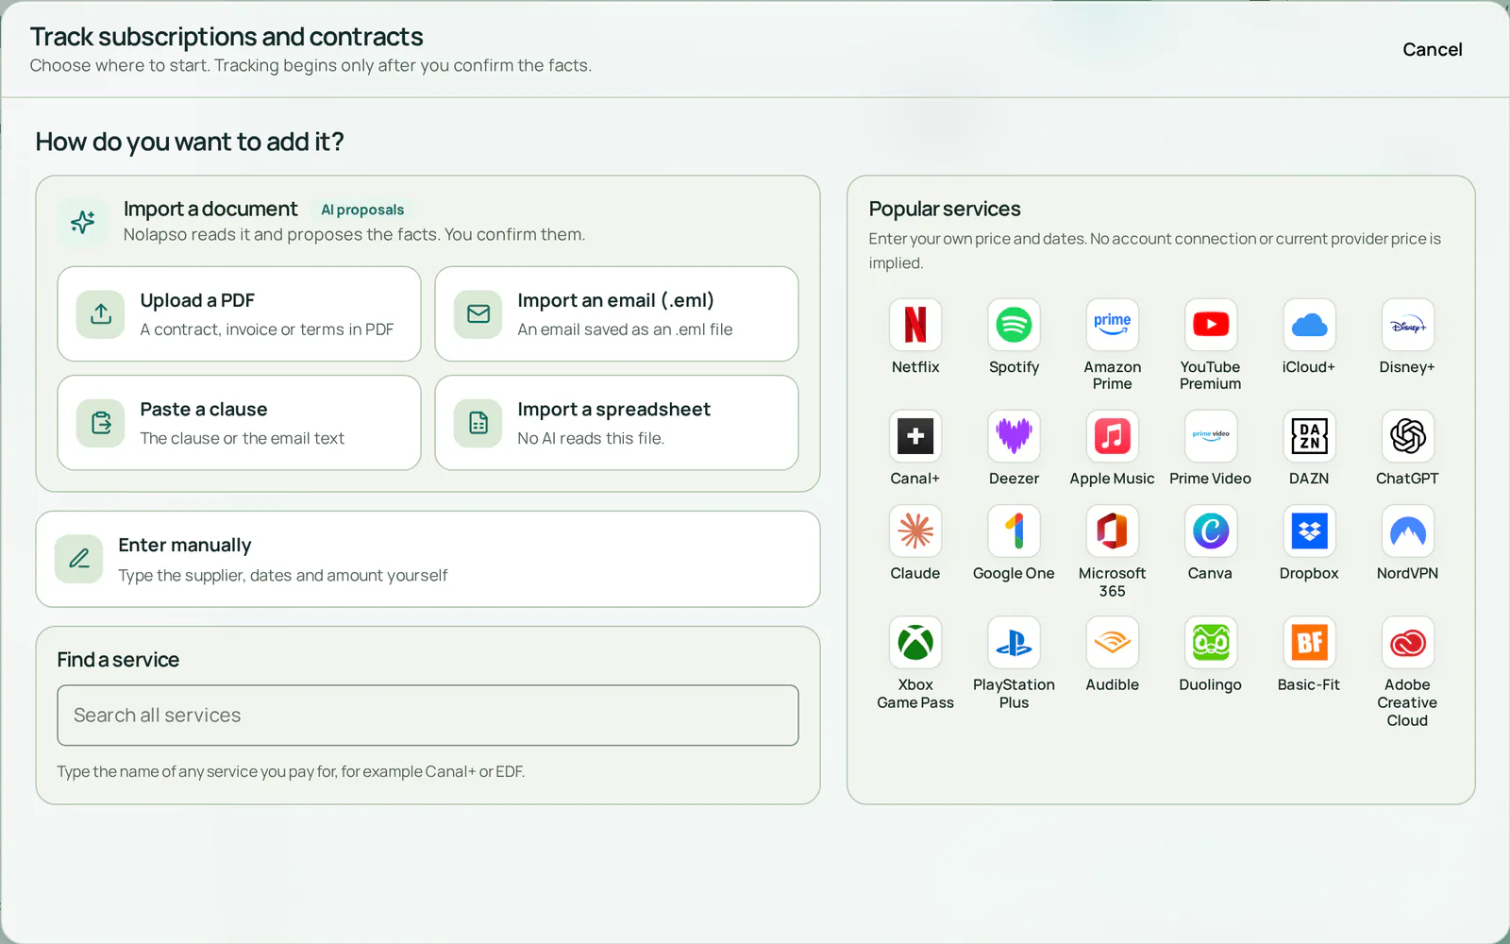
Task: Select the ChatGPT service icon
Action: [x=1407, y=436]
